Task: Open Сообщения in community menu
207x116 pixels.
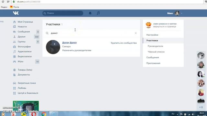Action: 153,57
